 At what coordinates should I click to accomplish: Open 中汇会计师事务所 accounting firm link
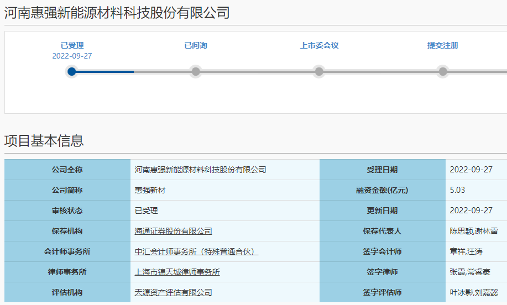pyautogui.click(x=196, y=251)
